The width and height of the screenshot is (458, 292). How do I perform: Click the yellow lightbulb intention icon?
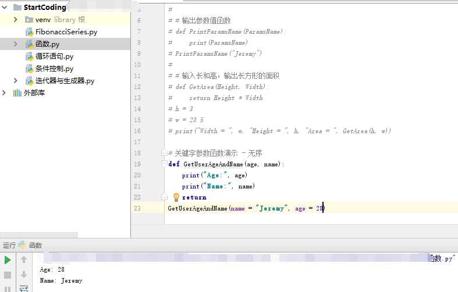coord(176,197)
